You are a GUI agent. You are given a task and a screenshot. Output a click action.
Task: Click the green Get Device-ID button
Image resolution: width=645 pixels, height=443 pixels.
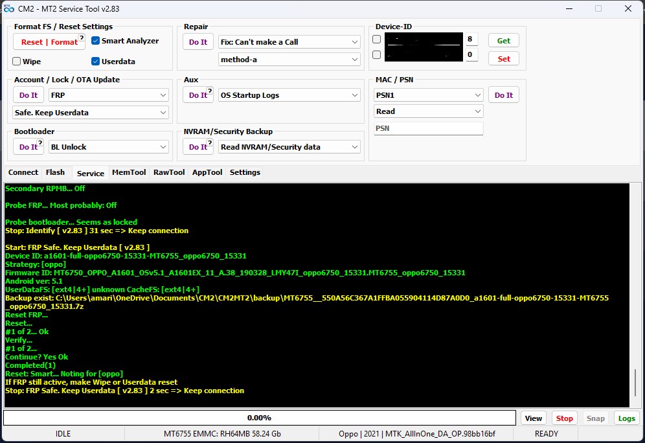[x=503, y=41]
